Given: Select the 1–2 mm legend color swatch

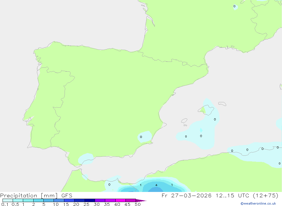Looking at the screenshot, I should pyautogui.click(x=28, y=200).
